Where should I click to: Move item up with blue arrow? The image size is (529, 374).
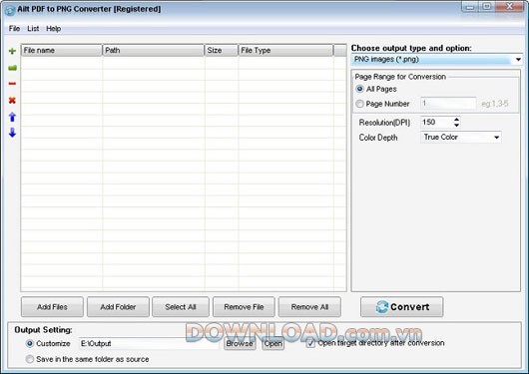(x=12, y=117)
